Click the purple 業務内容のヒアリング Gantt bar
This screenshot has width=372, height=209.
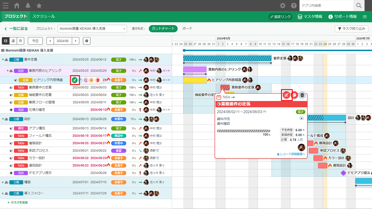pos(195,70)
